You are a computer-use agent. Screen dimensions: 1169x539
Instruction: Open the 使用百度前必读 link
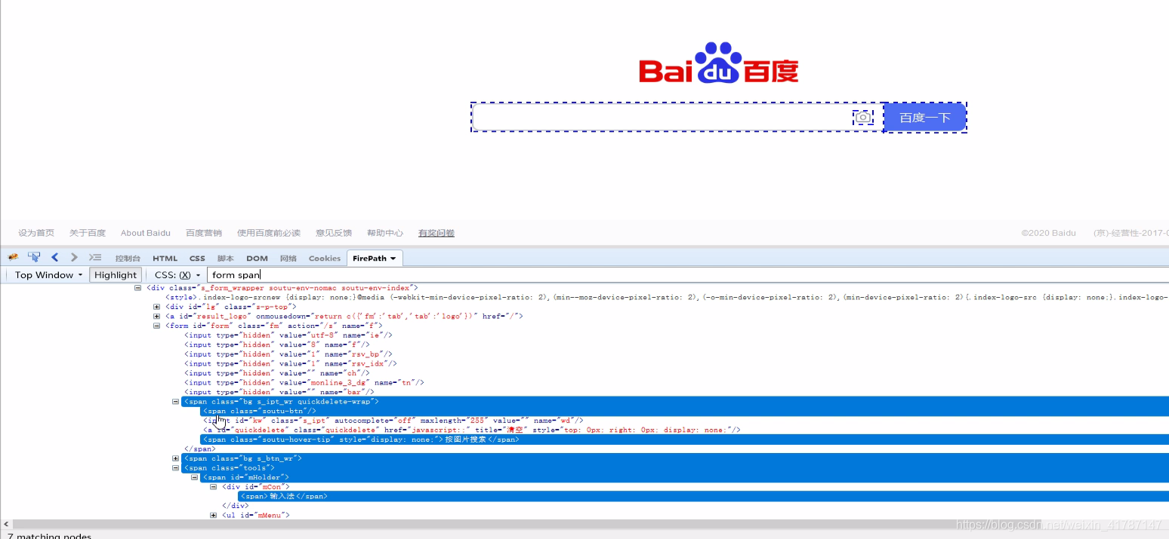pyautogui.click(x=269, y=233)
